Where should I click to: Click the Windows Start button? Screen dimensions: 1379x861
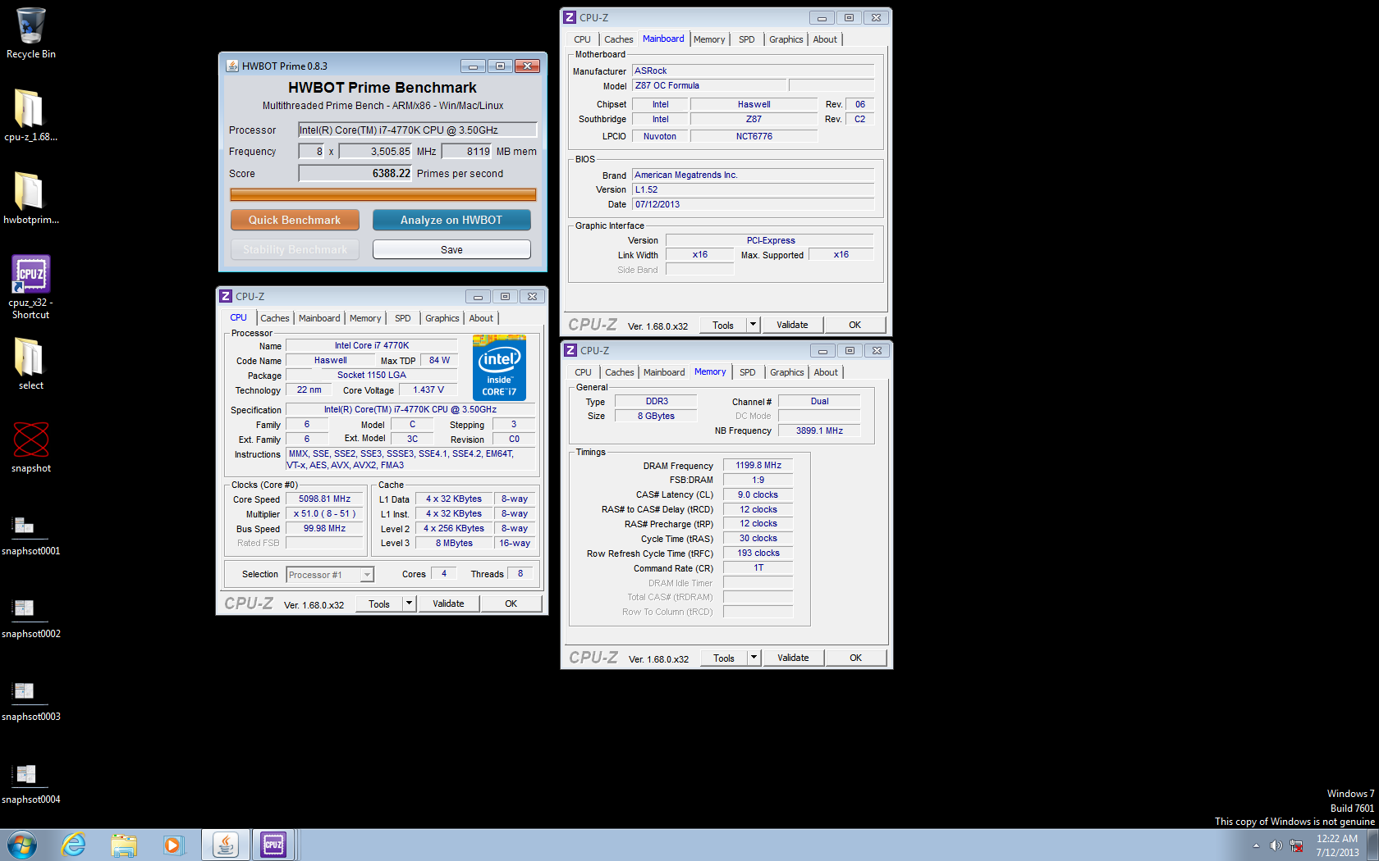(x=22, y=845)
